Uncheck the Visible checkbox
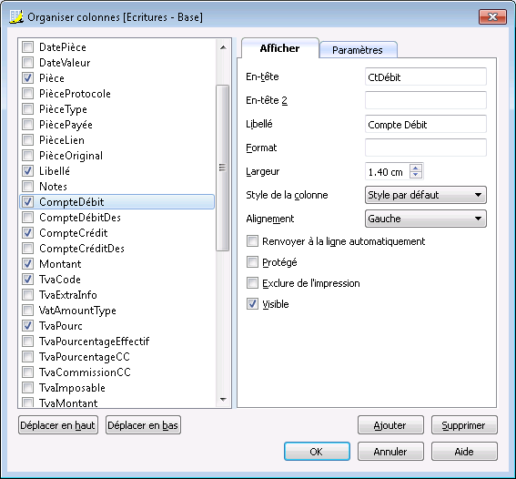The image size is (516, 479). [x=252, y=304]
